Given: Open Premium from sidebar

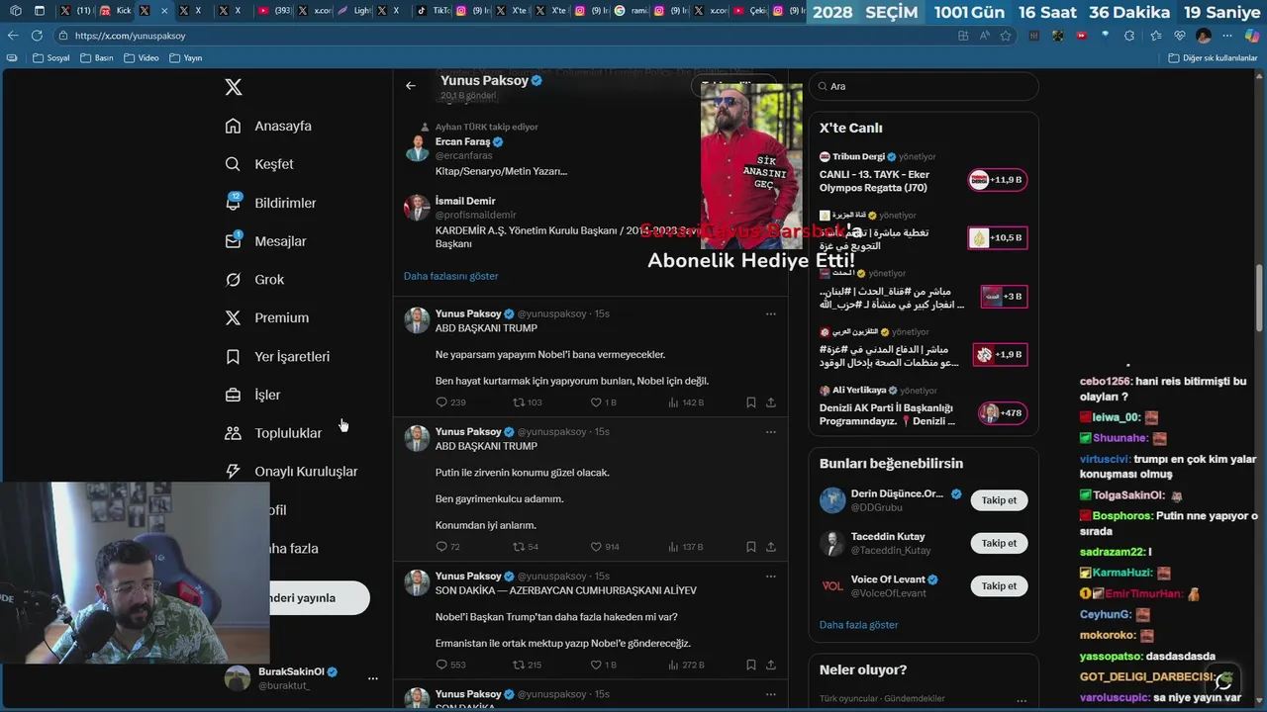Looking at the screenshot, I should point(267,317).
